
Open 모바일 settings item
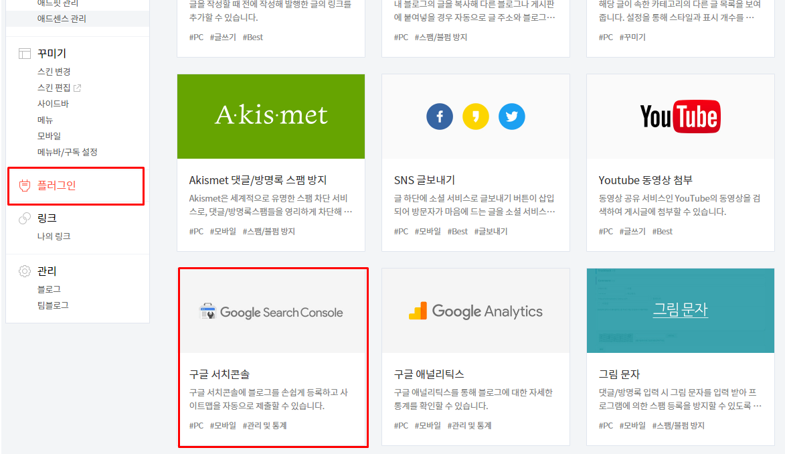[49, 136]
